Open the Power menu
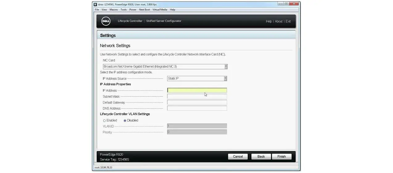This screenshot has height=173, width=393. pyautogui.click(x=133, y=10)
